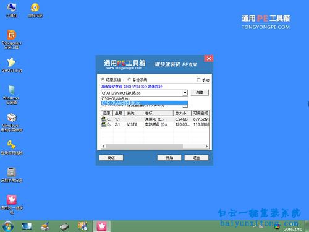Open the Windows boot repair icon
Viewport: 309px width, 232px height.
(12, 122)
